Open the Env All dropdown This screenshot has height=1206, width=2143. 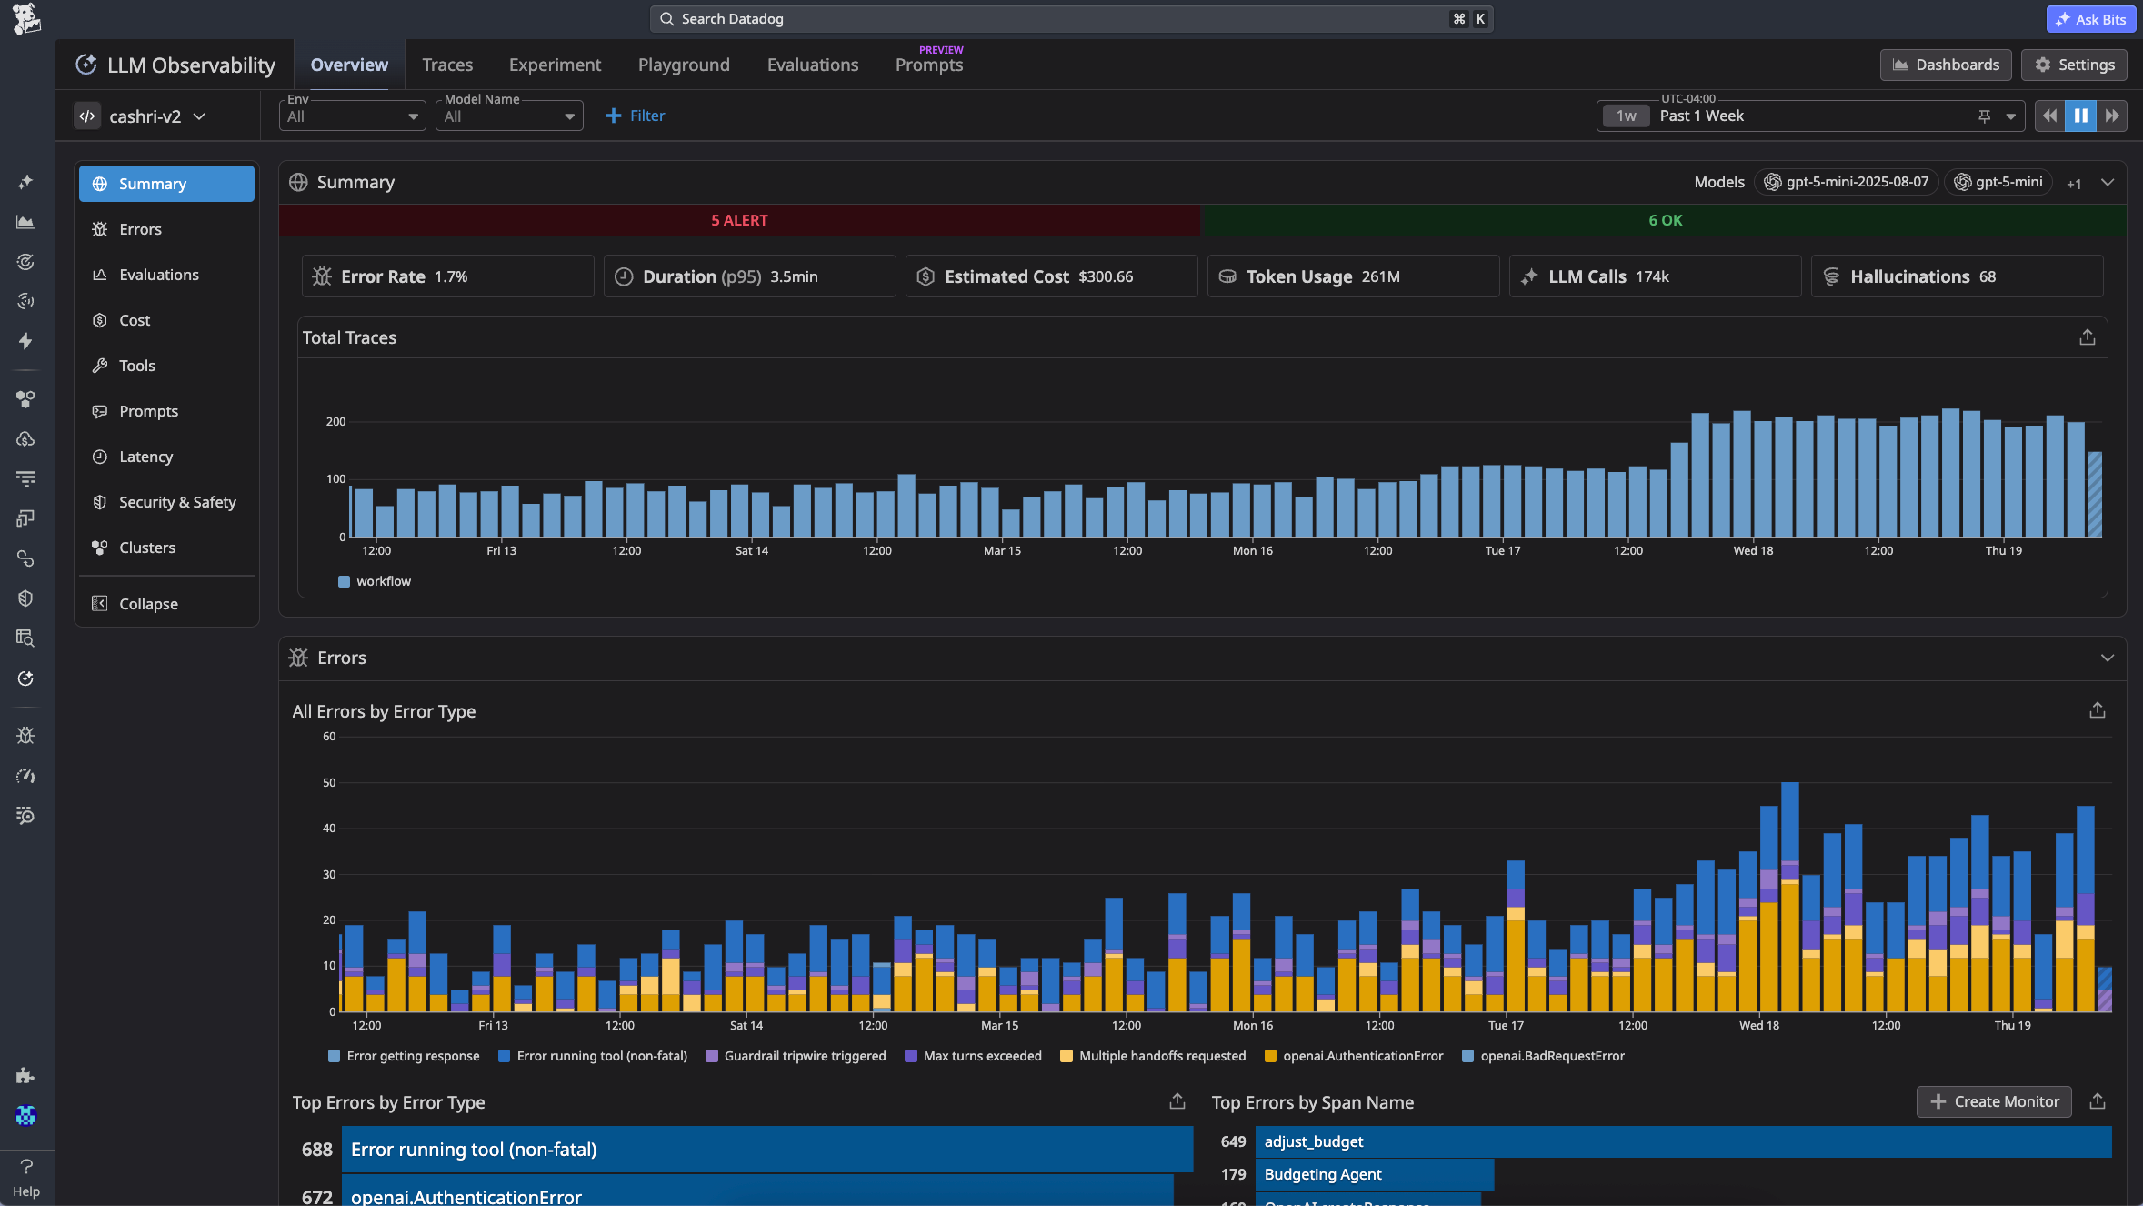click(352, 116)
